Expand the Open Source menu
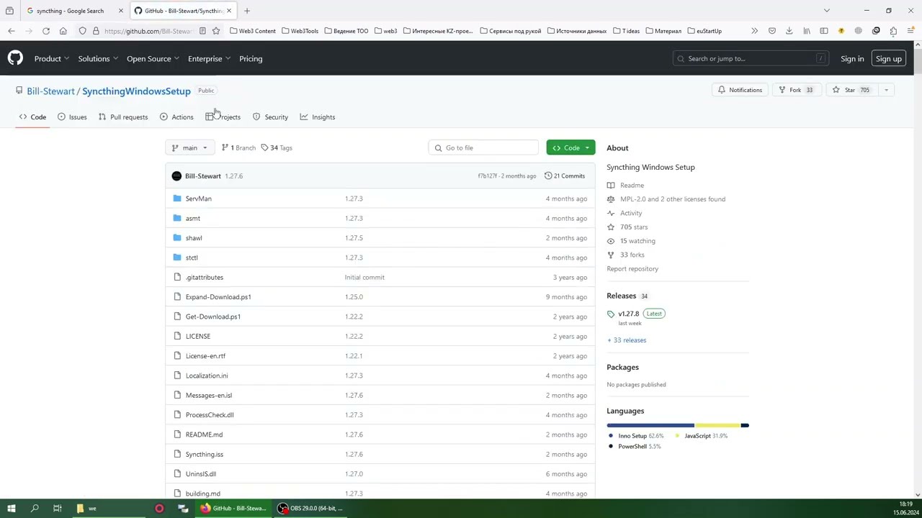Screen dimensions: 922x518 [x=153, y=58]
